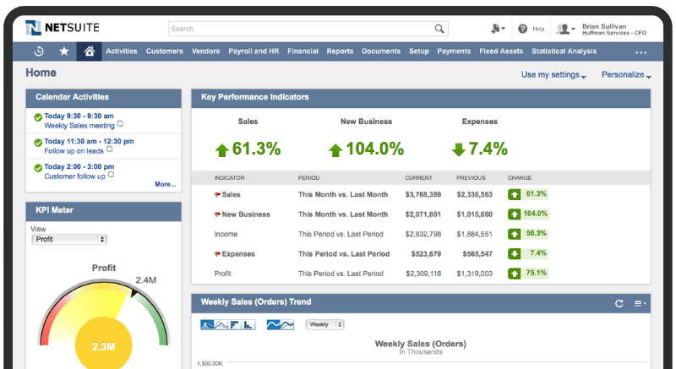Click the search magnifier icon
Viewport: 676px width, 369px height.
[439, 29]
